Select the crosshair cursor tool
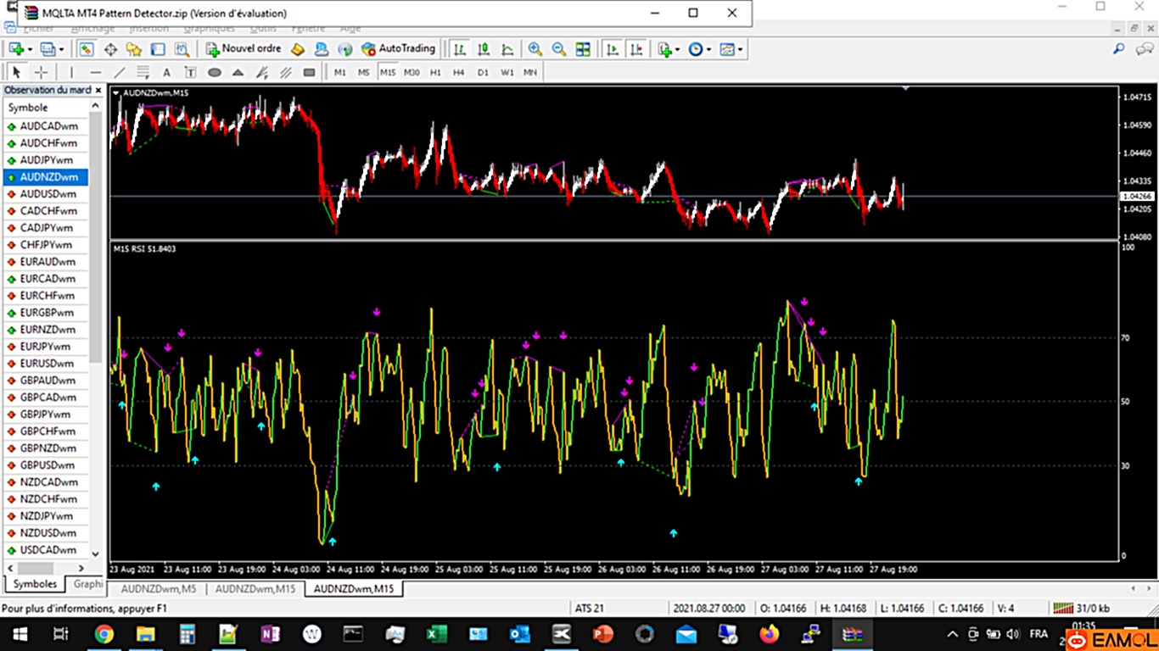This screenshot has width=1159, height=651. pyautogui.click(x=40, y=73)
